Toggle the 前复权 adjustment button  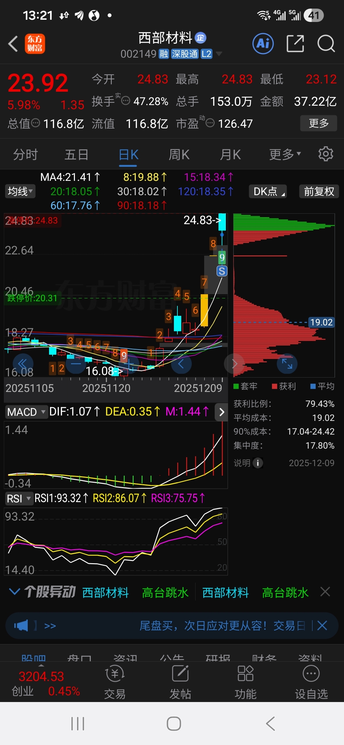319,191
